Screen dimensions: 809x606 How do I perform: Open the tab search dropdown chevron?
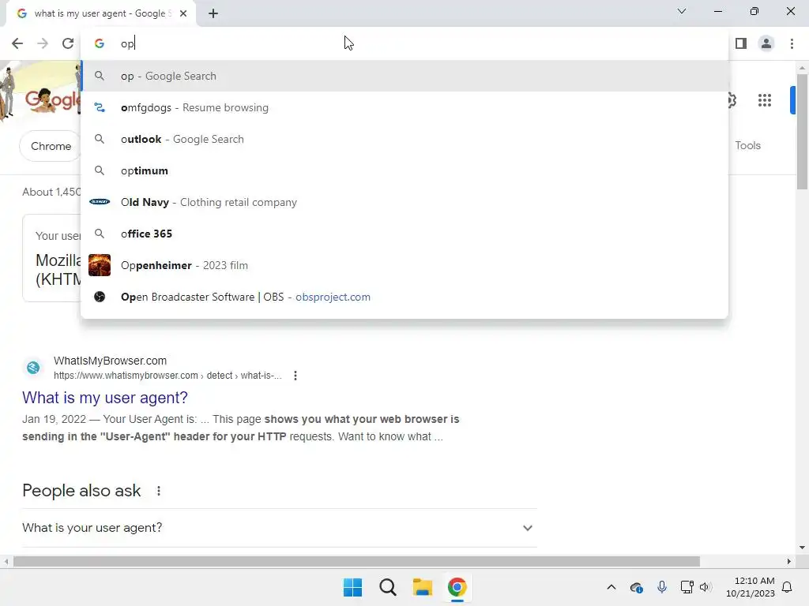[x=682, y=11]
